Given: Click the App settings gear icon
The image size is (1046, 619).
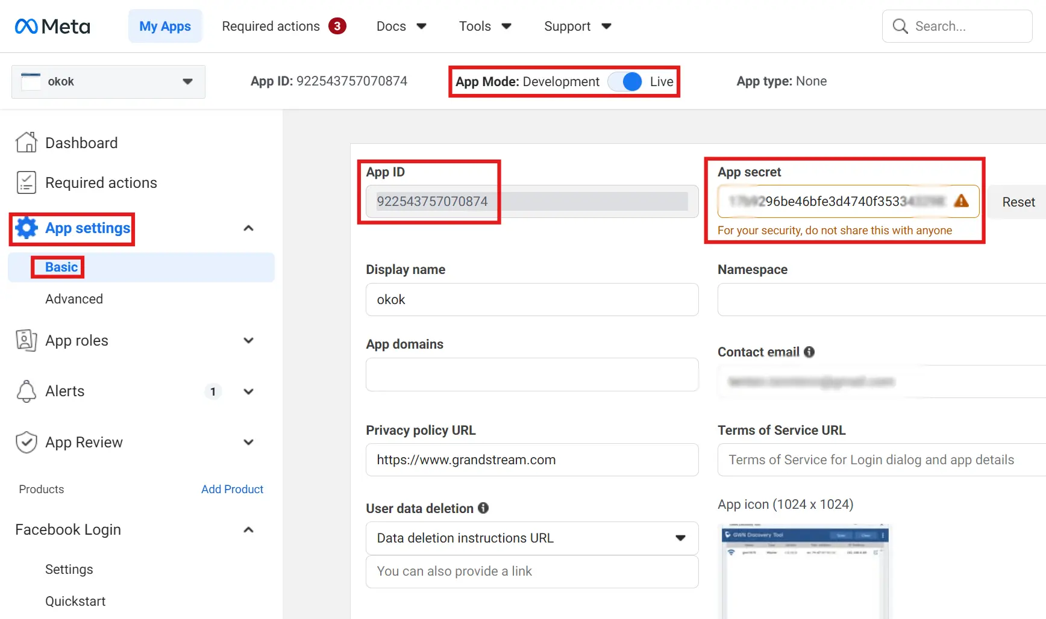Looking at the screenshot, I should pos(26,228).
